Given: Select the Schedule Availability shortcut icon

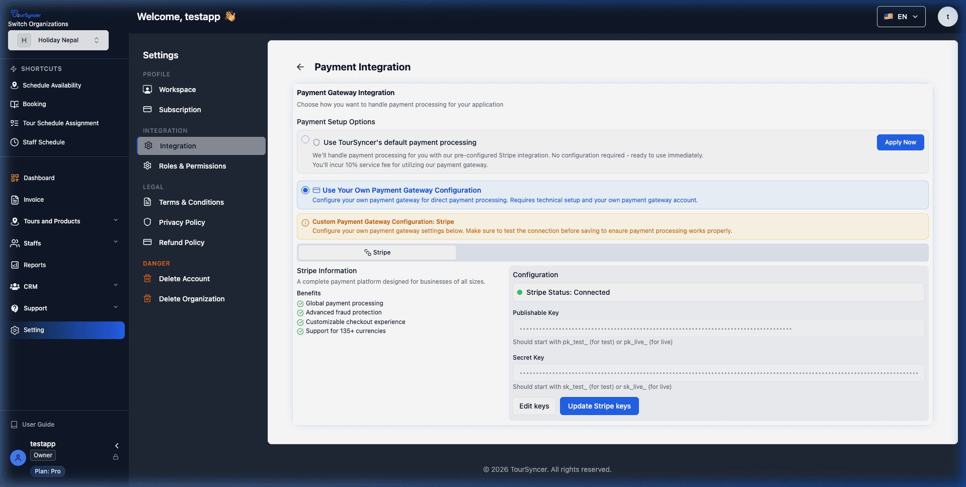Looking at the screenshot, I should click(x=14, y=85).
